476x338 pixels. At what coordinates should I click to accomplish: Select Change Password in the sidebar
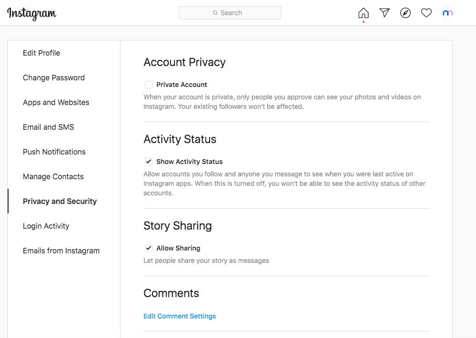click(x=54, y=77)
